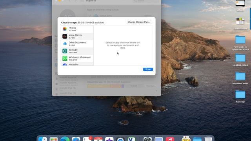The width and height of the screenshot is (251, 141).
Task: Click the iCloud Storage 50 GB heading text
Action: coord(82,23)
